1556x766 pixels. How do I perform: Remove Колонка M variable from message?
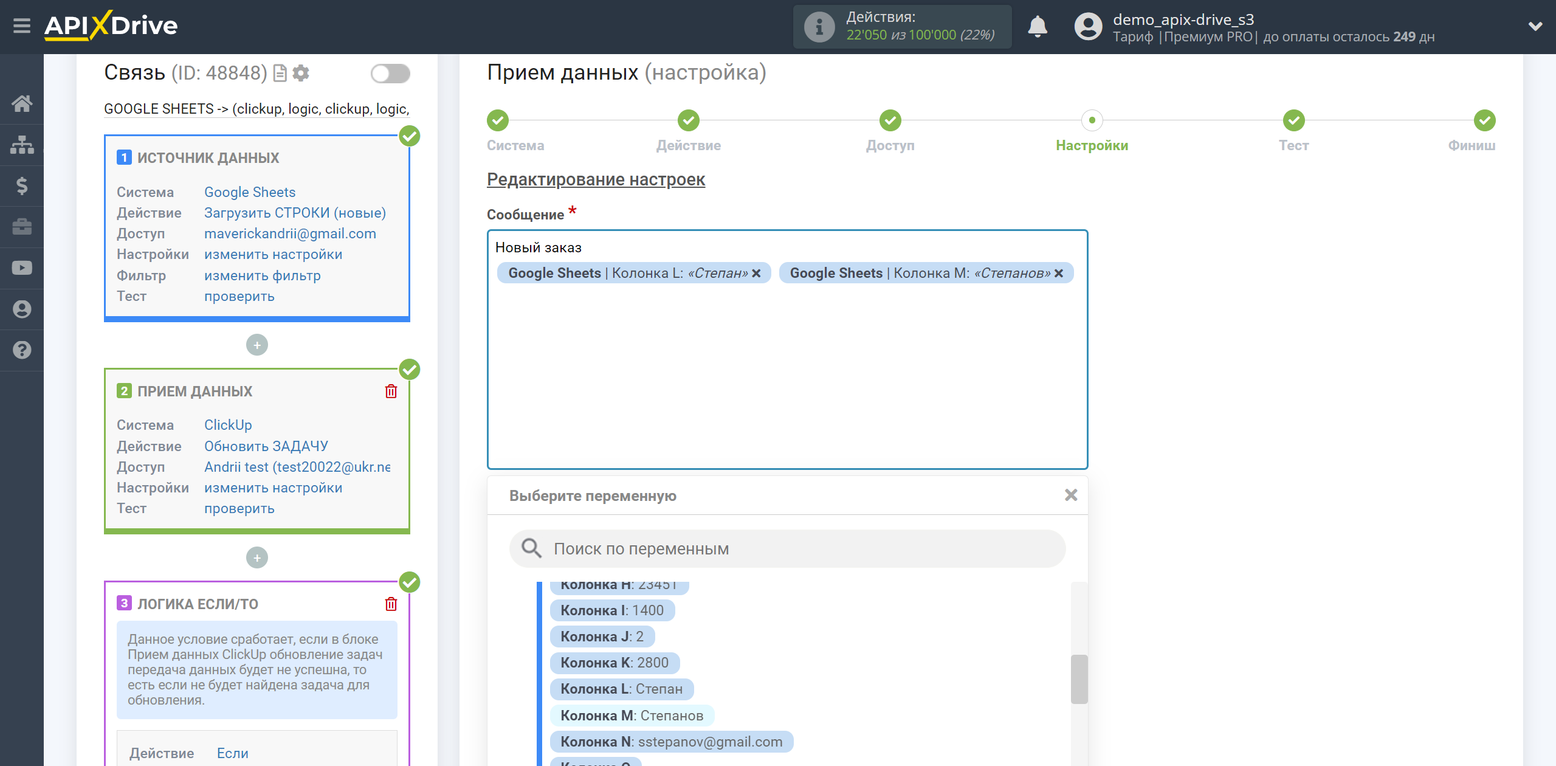pos(1059,274)
